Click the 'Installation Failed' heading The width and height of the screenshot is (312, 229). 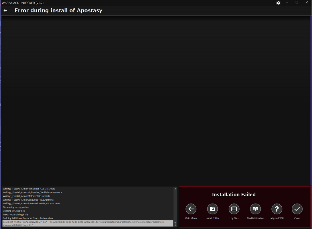click(x=234, y=195)
